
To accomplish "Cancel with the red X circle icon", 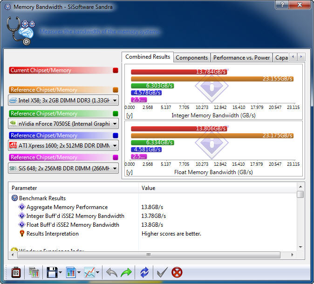I will click(x=177, y=272).
